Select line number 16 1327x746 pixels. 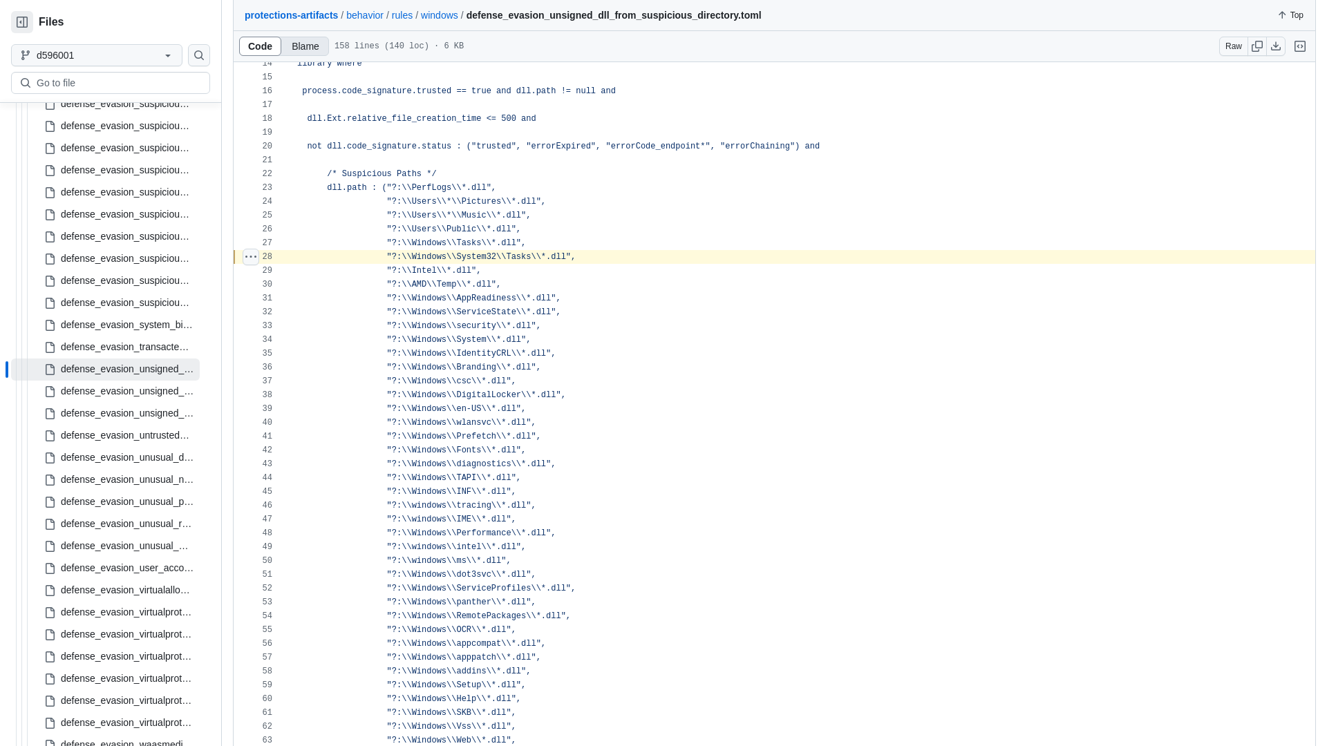click(267, 91)
